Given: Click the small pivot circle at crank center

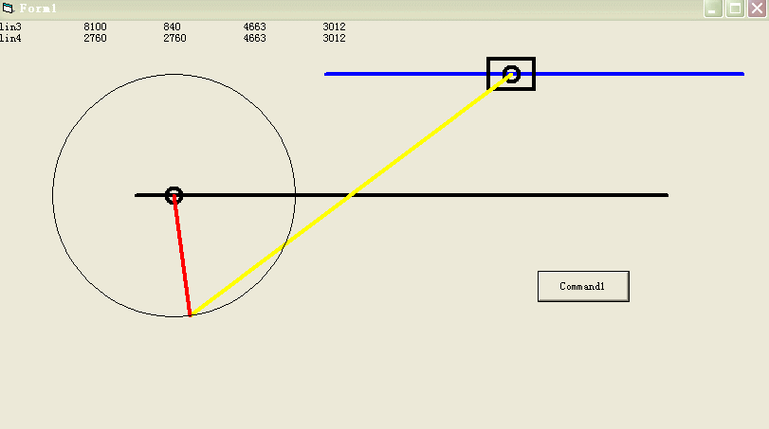Looking at the screenshot, I should click(174, 195).
